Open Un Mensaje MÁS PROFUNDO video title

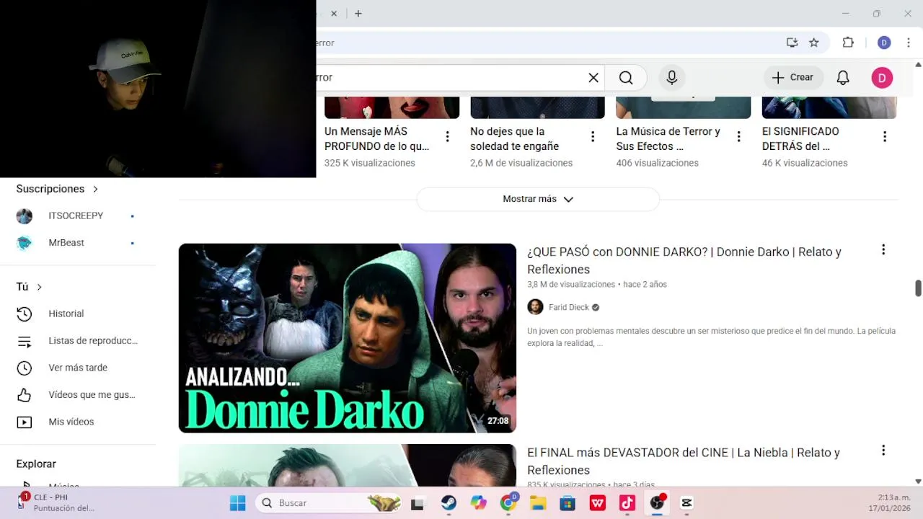(377, 138)
